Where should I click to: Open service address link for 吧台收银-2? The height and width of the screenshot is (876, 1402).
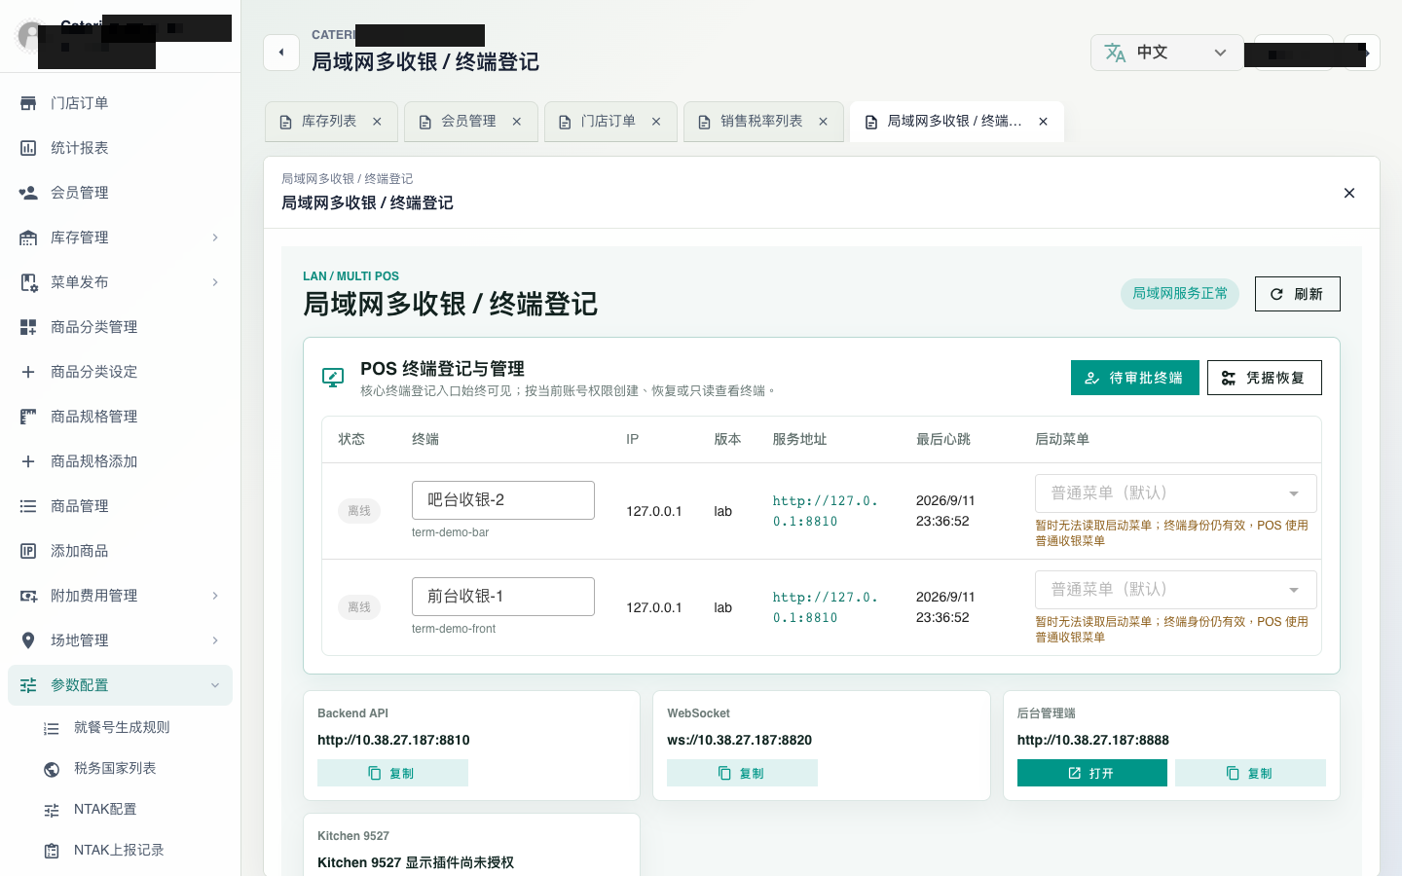pos(826,511)
